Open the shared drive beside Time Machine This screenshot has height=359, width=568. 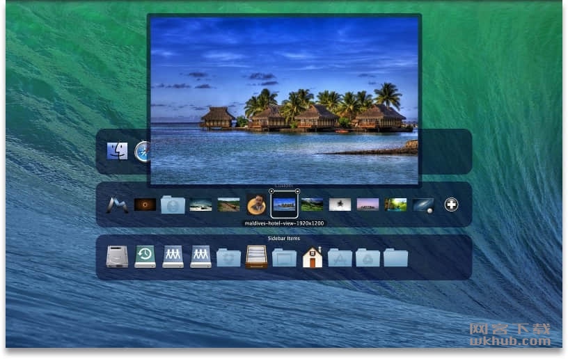173,257
